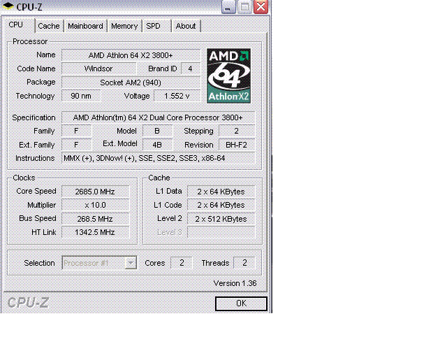Go to the About tab
Screen dimensions: 447x358
tap(186, 26)
